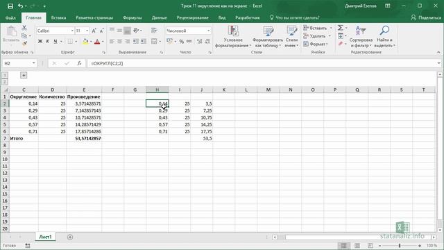Open Стили ячеек dropdown
Image resolution: width=444 pixels, height=250 pixels.
tap(291, 37)
